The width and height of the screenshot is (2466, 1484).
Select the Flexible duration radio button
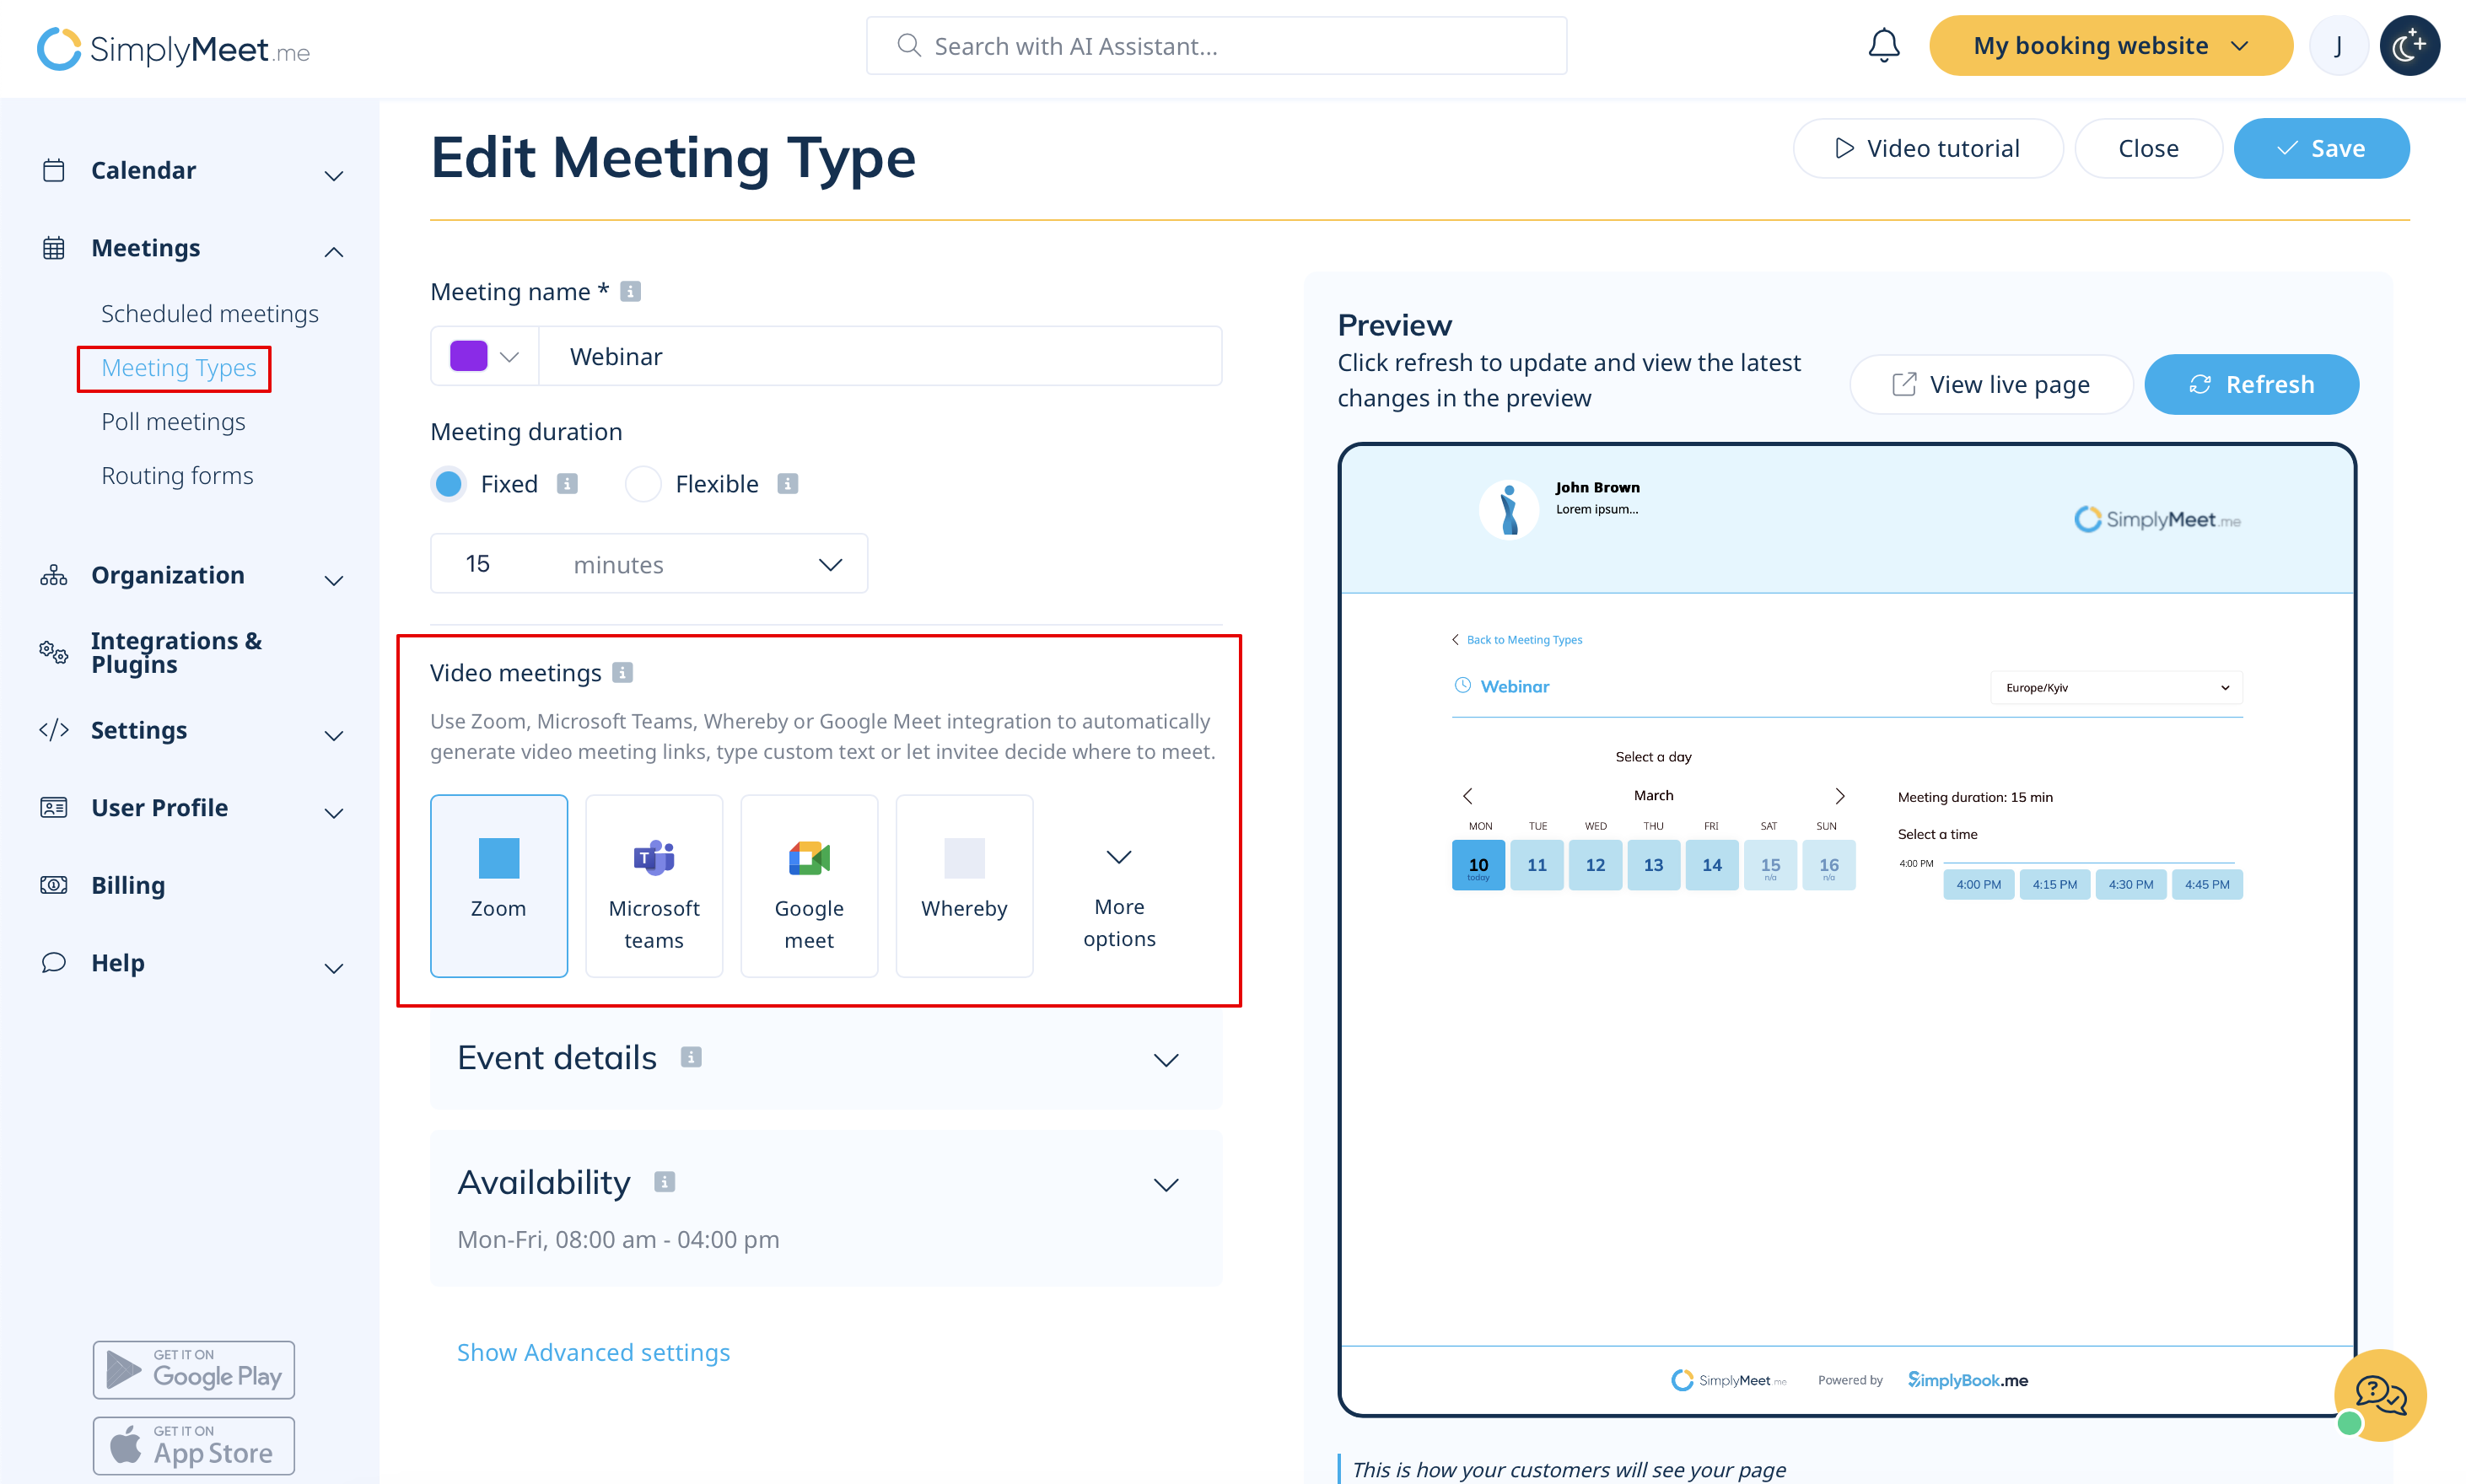(x=643, y=484)
